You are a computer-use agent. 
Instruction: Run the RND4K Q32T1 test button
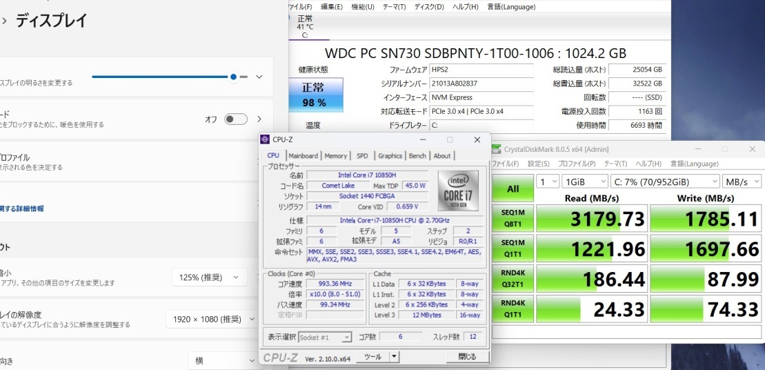(513, 279)
